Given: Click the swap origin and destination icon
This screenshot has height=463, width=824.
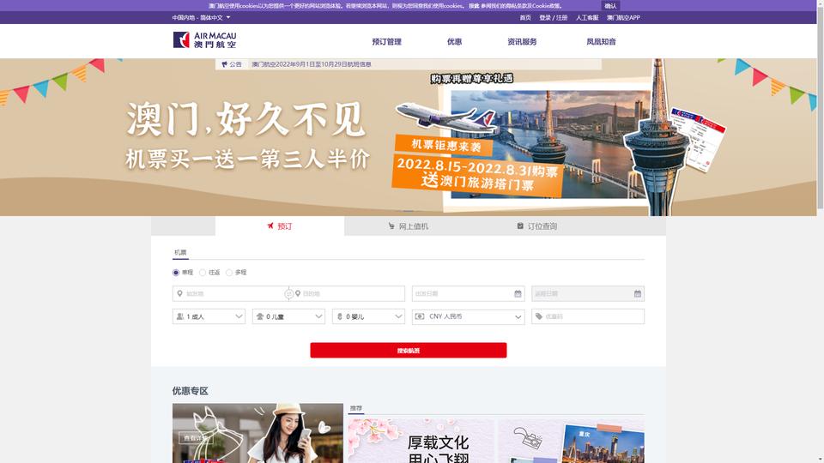Looking at the screenshot, I should point(288,294).
